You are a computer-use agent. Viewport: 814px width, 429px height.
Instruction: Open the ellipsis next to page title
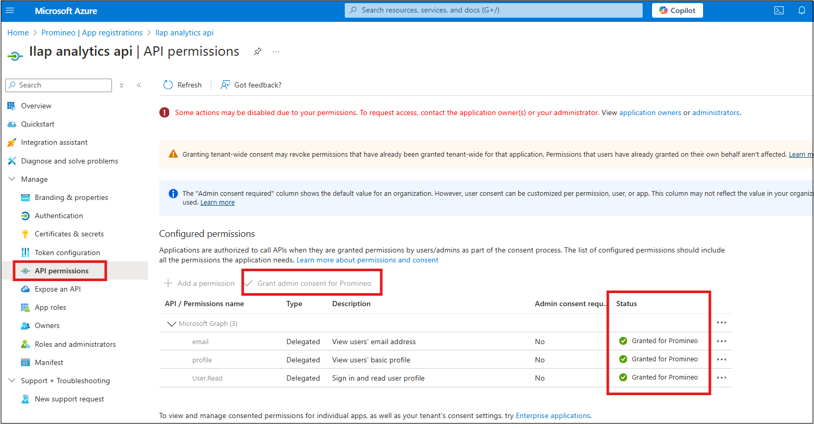(x=276, y=52)
